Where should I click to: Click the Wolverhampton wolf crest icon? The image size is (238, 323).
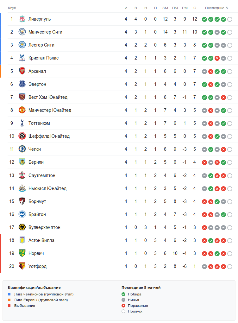(22, 227)
